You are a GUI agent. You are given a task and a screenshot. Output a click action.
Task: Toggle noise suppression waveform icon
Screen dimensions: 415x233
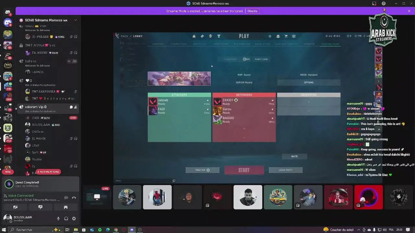tap(66, 198)
